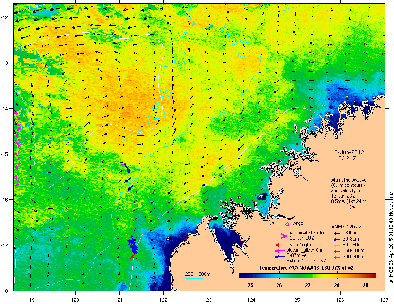Image resolution: width=394 pixels, height=304 pixels.
Task: Click the colorbar tick label '27'
Action: click(308, 285)
